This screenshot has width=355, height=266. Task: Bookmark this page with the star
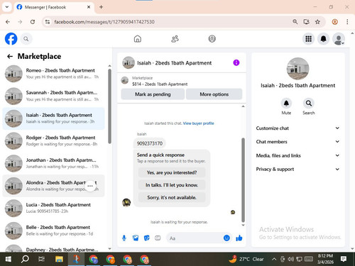tap(317, 22)
